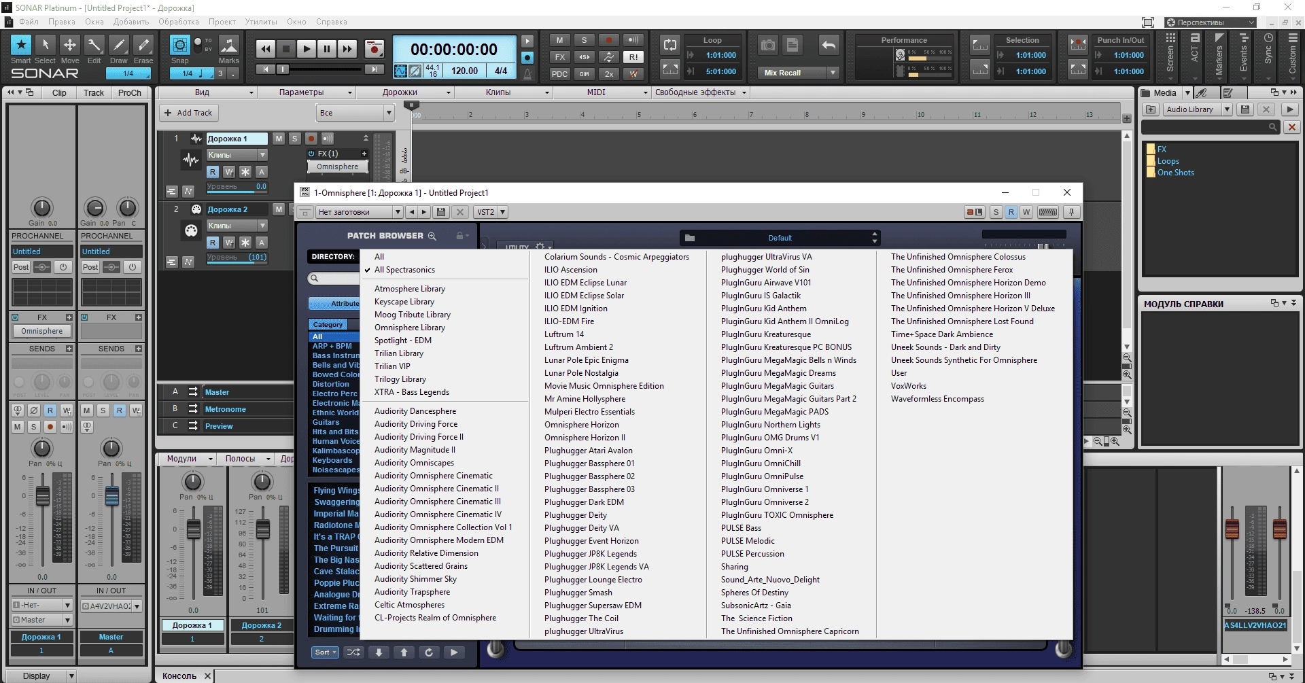Click the PDC override button
Screen dimensions: 1305x683
click(x=560, y=74)
